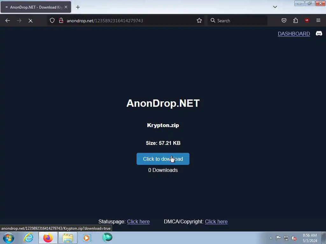This screenshot has width=326, height=244.
Task: Stop loading the page with the X button
Action: click(30, 21)
